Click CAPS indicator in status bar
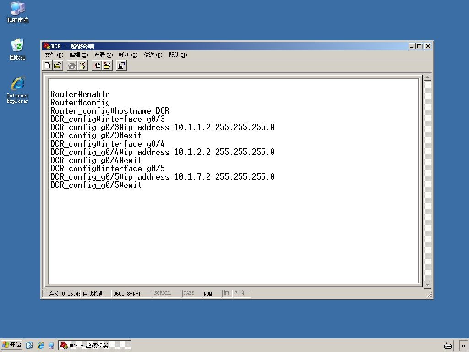Image resolution: width=469 pixels, height=352 pixels. [192, 294]
